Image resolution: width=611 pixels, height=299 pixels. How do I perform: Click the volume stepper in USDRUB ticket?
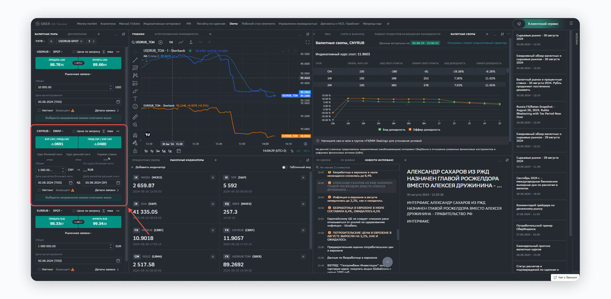[x=111, y=87]
